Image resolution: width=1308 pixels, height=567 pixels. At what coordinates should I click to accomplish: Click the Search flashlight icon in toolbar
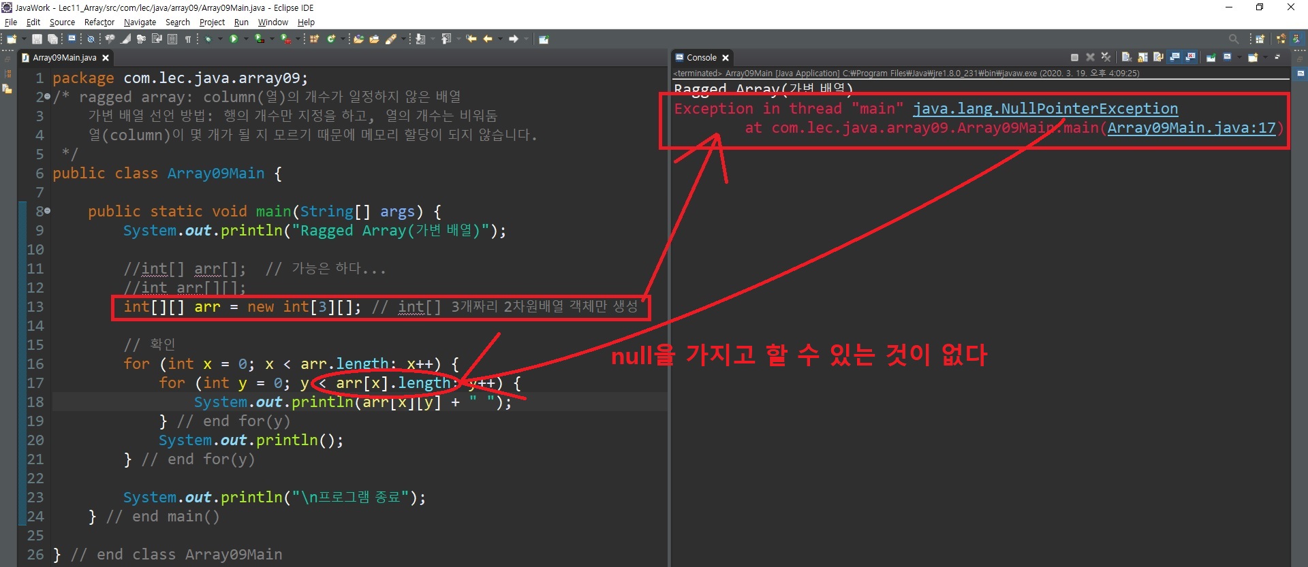coord(391,39)
